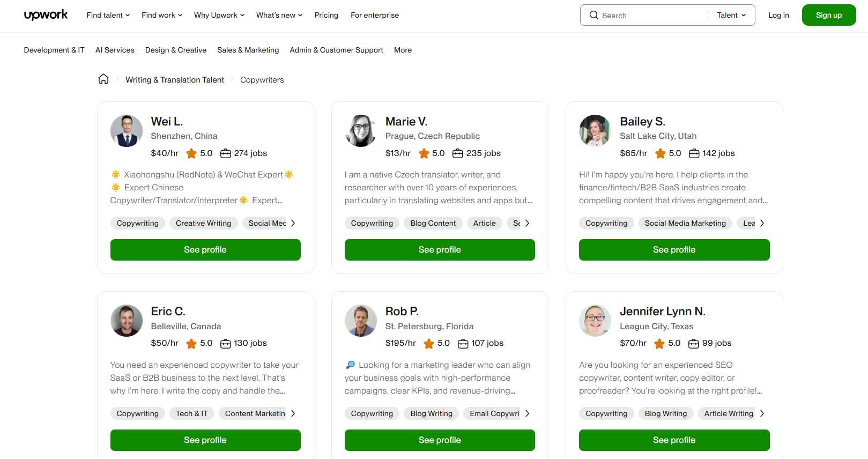The width and height of the screenshot is (868, 459).
Task: Click the star icon on Bailey S.'s card
Action: coord(660,153)
